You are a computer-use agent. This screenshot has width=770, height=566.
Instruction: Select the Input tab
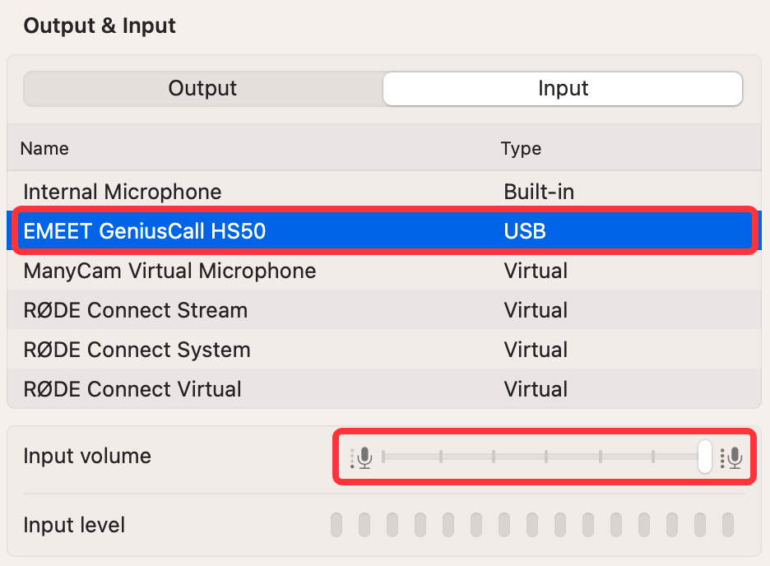(563, 89)
